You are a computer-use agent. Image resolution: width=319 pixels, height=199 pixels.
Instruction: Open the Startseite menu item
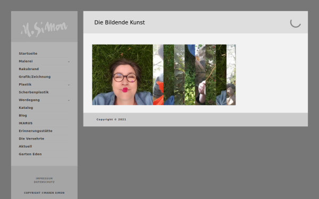[28, 54]
